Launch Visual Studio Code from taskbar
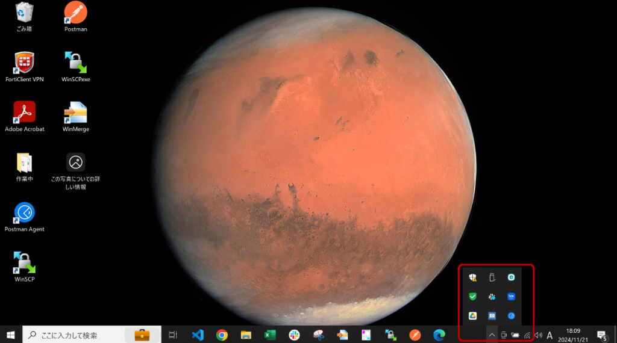 pyautogui.click(x=198, y=335)
